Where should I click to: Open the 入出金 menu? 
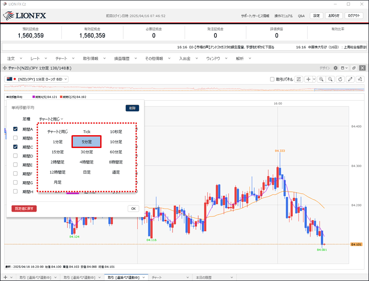pos(188,58)
